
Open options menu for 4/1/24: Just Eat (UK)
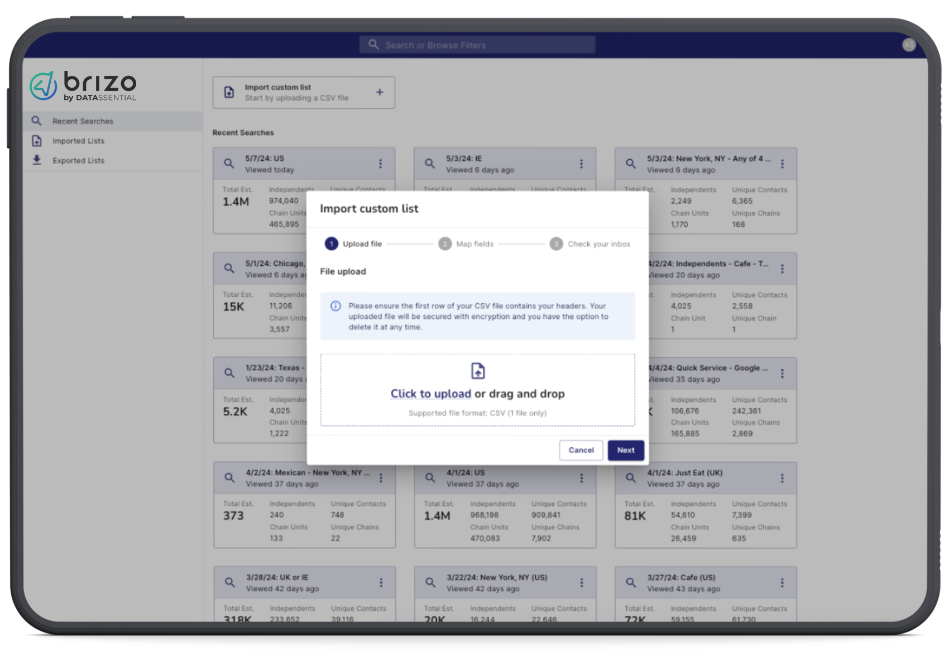pyautogui.click(x=782, y=478)
